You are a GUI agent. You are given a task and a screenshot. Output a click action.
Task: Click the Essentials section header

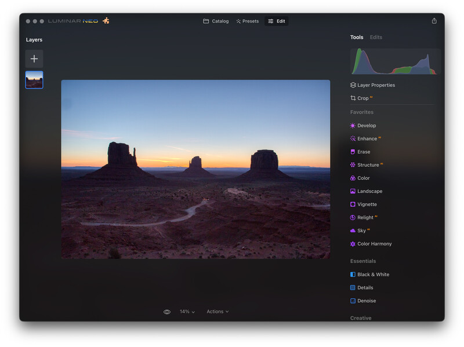coord(363,261)
